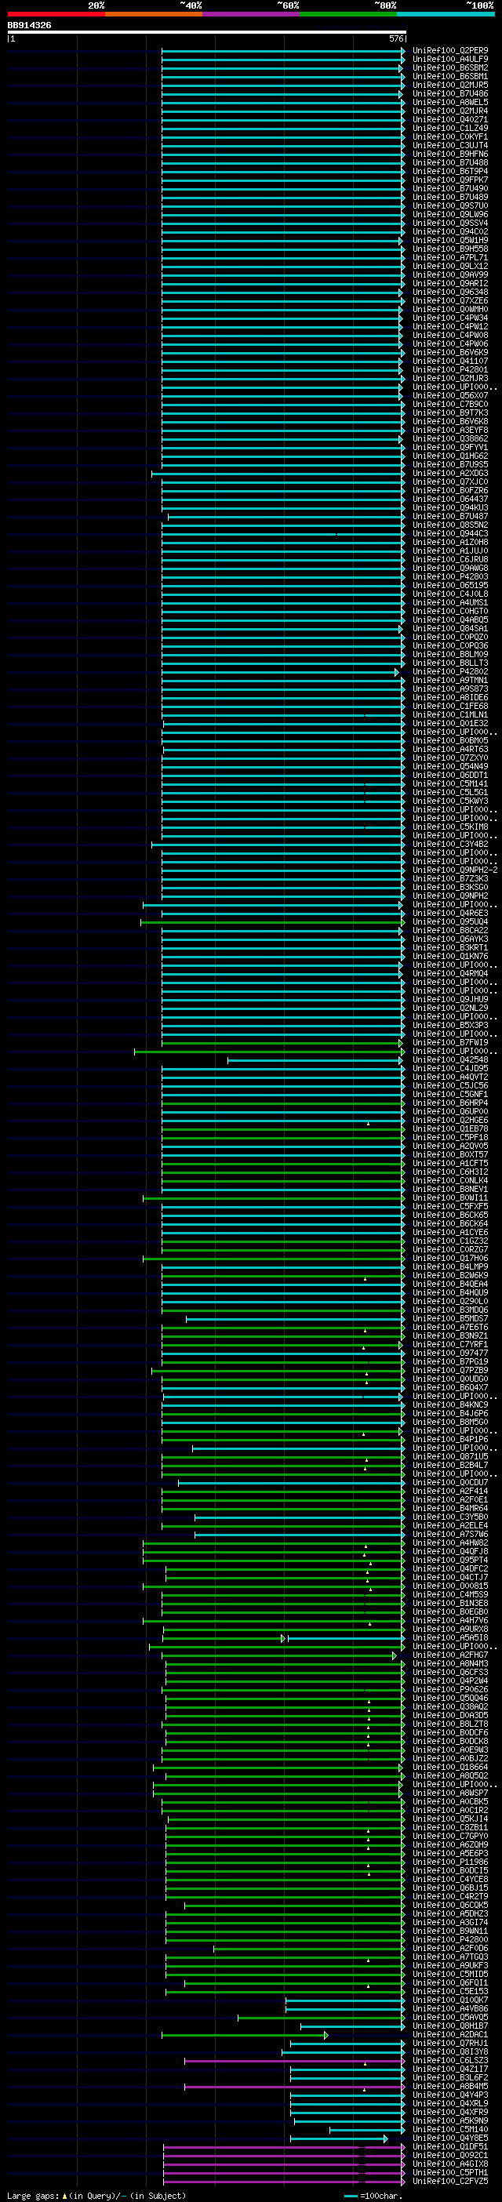Click the short cyan bar for UniRef100_Q42548
This screenshot has width=502, height=2202.
click(315, 1060)
